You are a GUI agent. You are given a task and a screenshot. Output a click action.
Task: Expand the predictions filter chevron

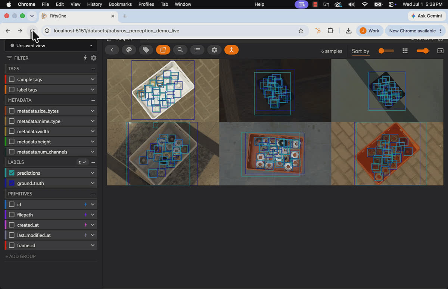93,173
